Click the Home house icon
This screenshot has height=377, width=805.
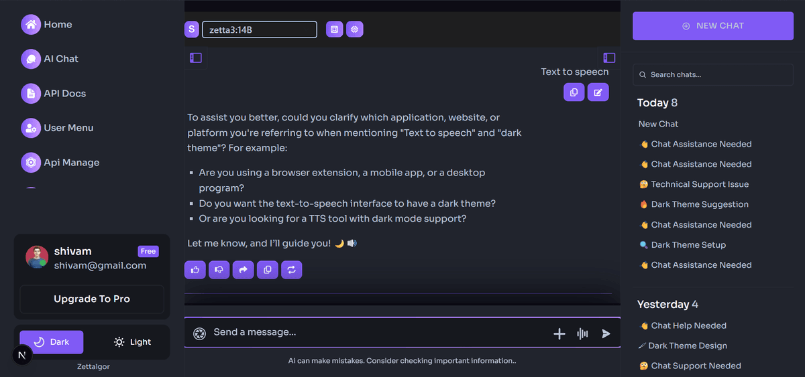[31, 25]
